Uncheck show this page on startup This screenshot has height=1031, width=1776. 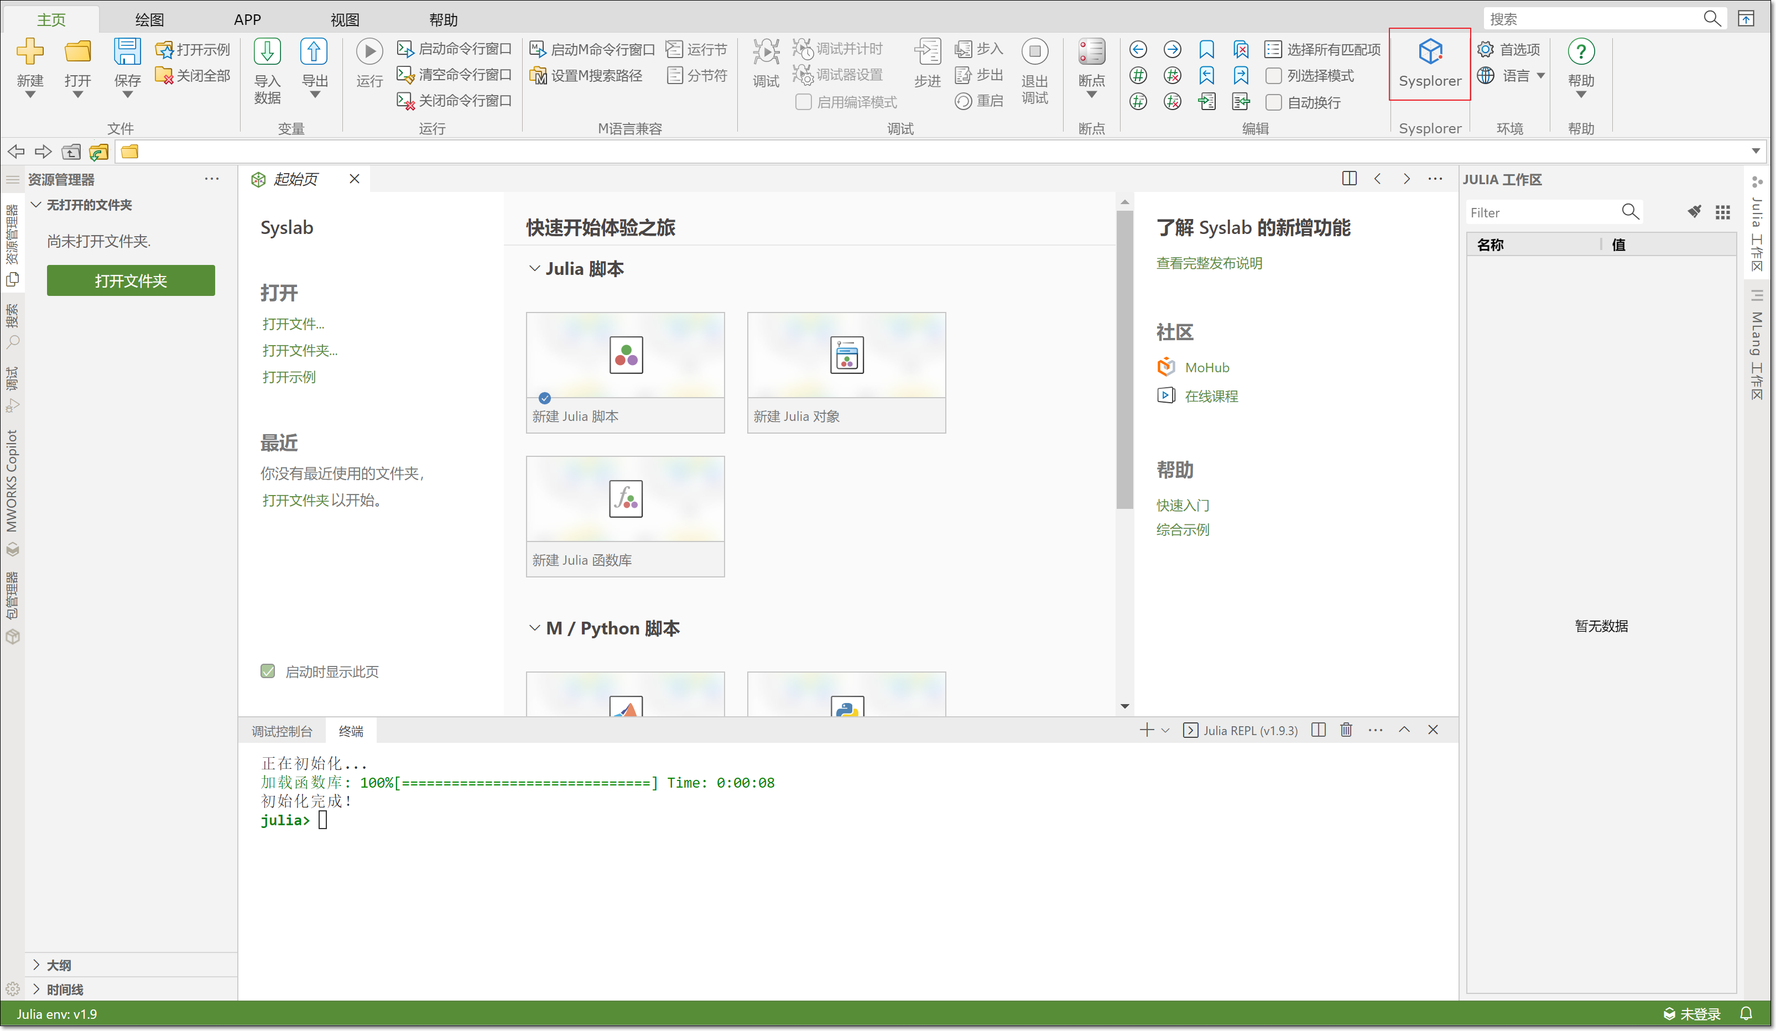click(268, 671)
